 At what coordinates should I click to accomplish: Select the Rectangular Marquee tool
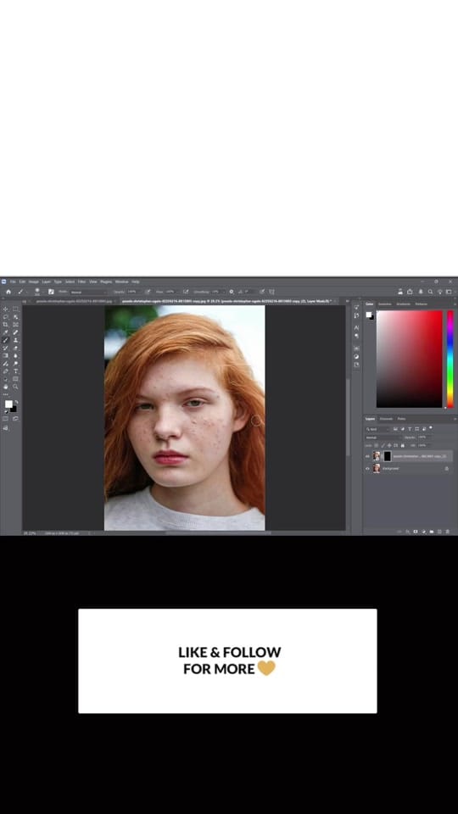(x=15, y=309)
